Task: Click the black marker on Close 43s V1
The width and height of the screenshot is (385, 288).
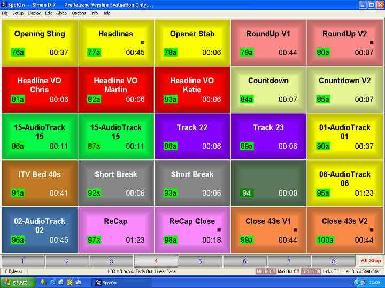Action: point(295,230)
